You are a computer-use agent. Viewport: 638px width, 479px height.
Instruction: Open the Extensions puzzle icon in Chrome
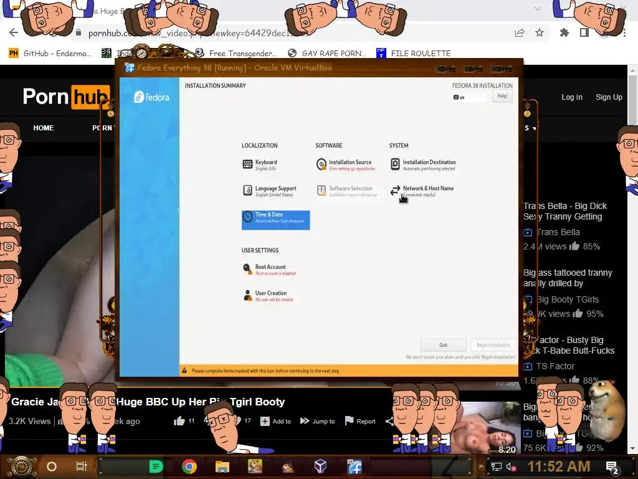coord(564,32)
